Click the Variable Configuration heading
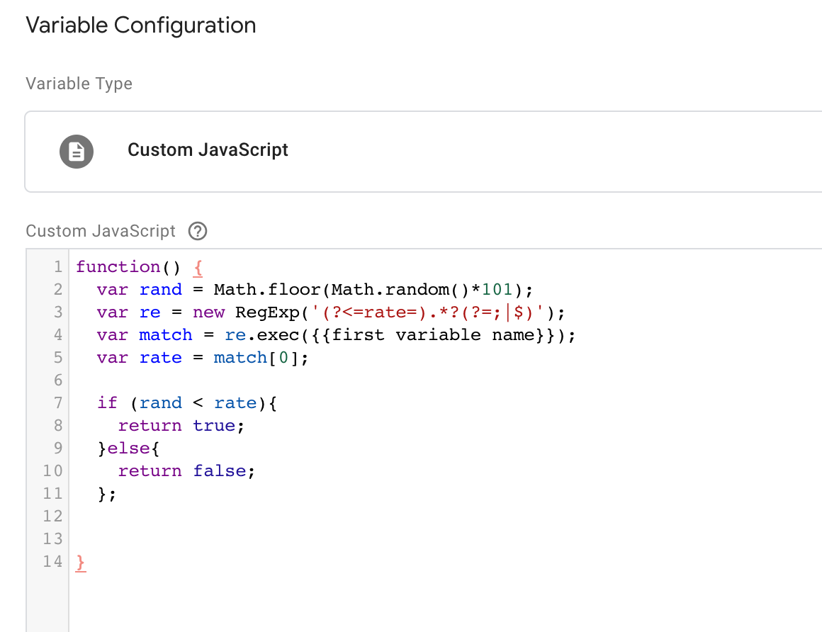Viewport: 822px width, 632px height. pos(141,26)
